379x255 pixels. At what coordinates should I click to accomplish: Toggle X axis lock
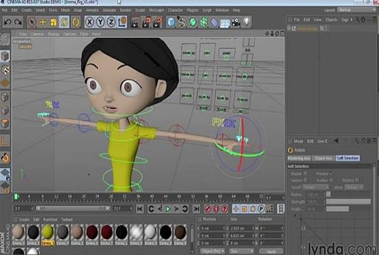pos(90,22)
